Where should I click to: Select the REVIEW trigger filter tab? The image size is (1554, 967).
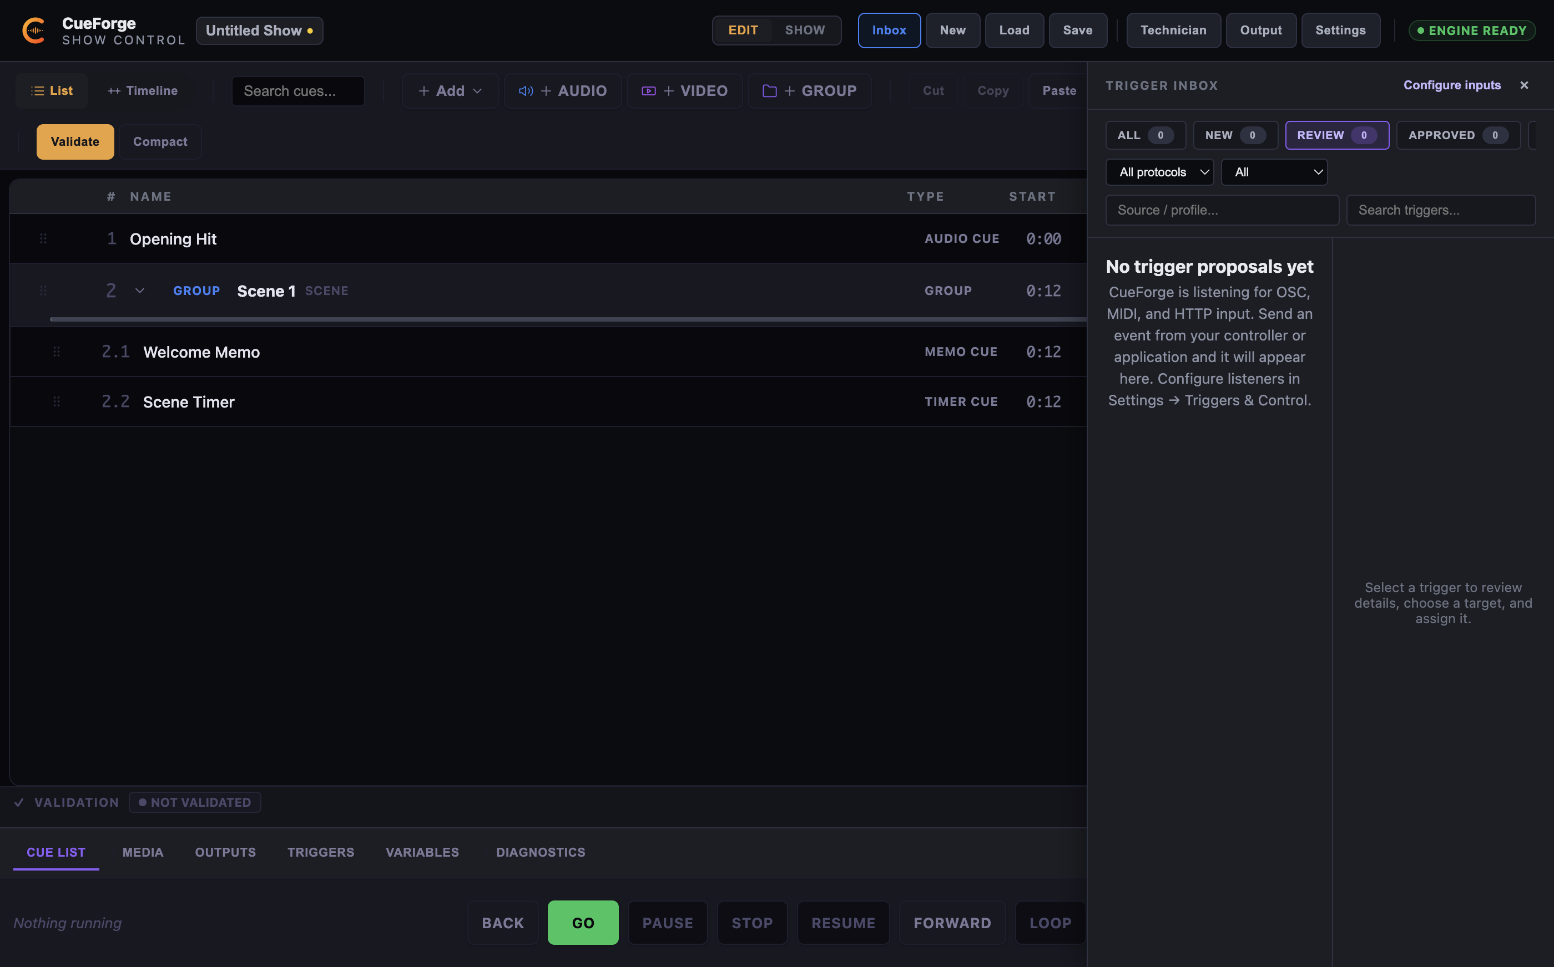pos(1336,135)
